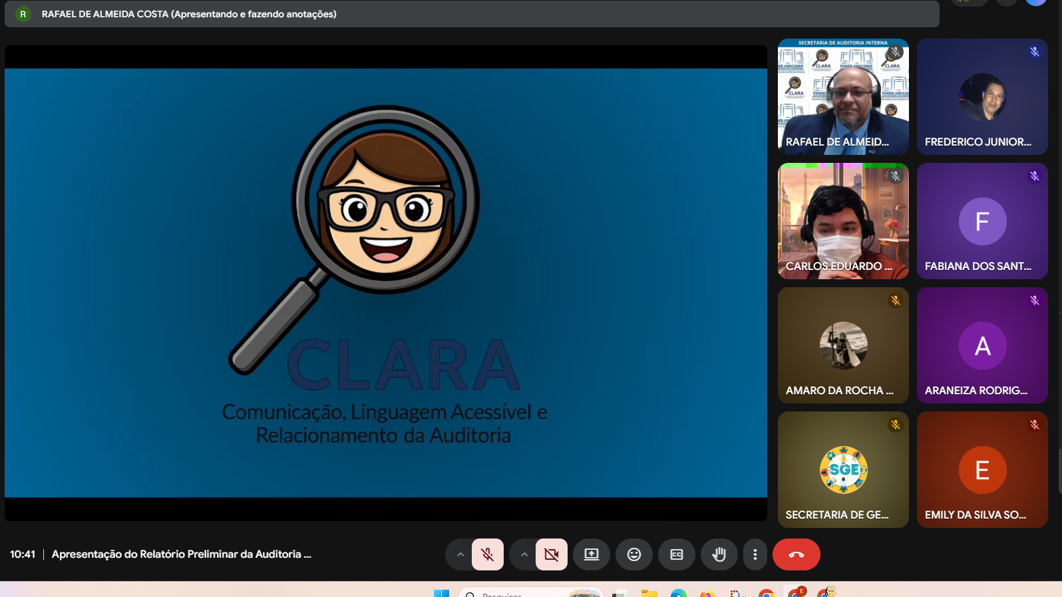Select Rafael de Almeida's video tile
The height and width of the screenshot is (597, 1062).
pyautogui.click(x=843, y=96)
